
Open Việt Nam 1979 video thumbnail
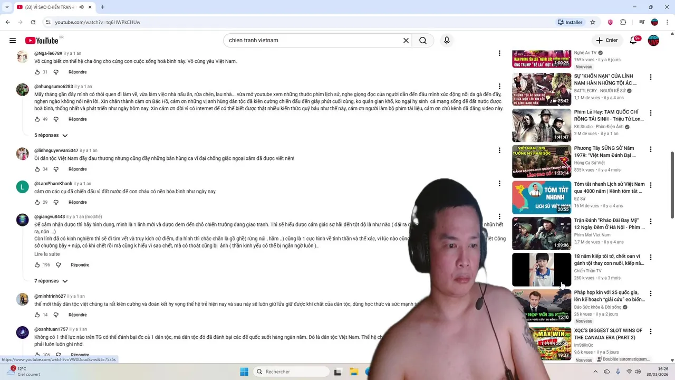point(542,161)
